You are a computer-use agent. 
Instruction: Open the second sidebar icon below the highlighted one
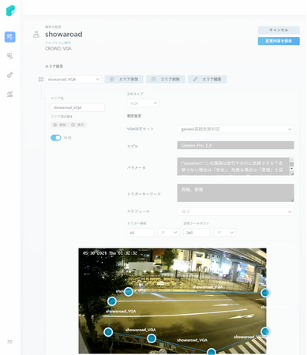(x=9, y=56)
